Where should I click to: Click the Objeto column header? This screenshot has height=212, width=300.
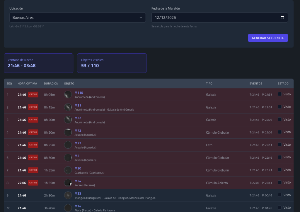[x=69, y=84]
